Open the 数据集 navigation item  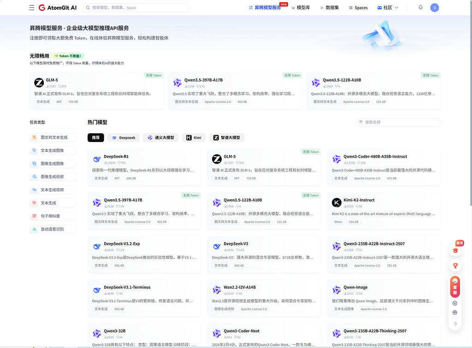pyautogui.click(x=329, y=7)
